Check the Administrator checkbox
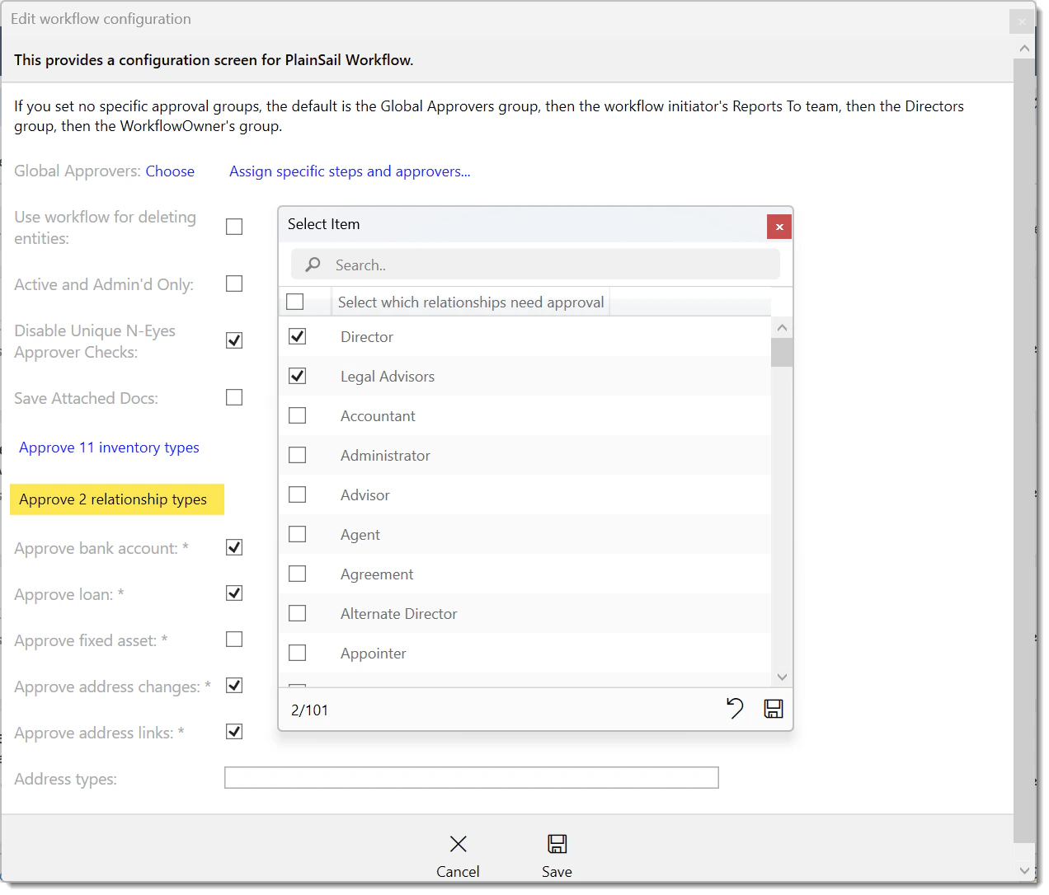The width and height of the screenshot is (1049, 895). [x=298, y=455]
